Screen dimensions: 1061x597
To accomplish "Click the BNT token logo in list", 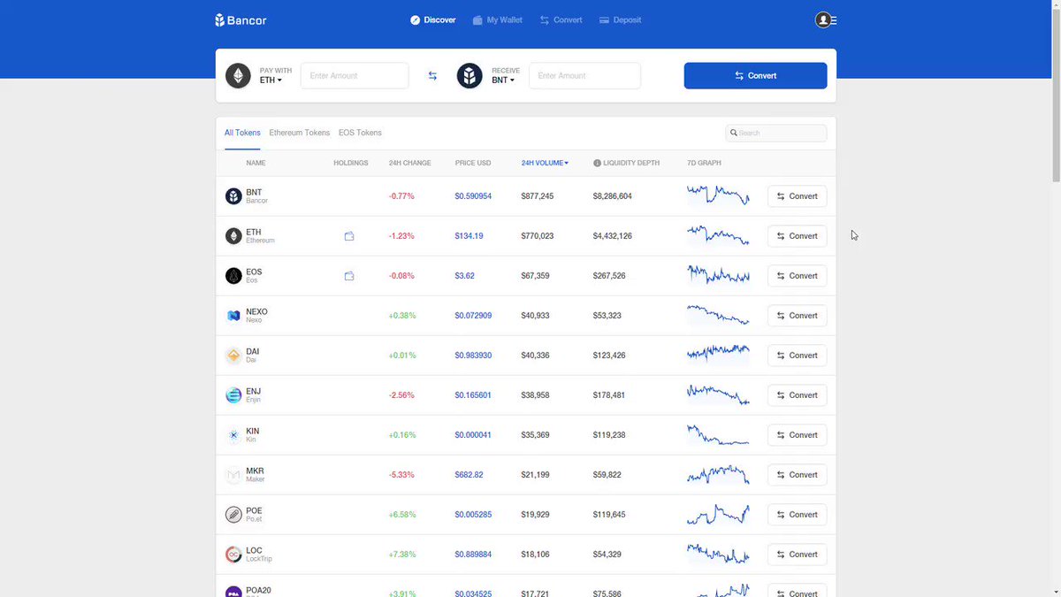I will [x=233, y=196].
